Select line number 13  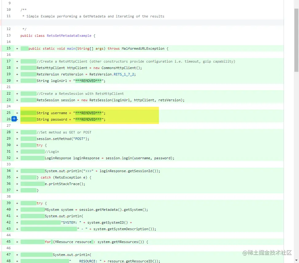point(9,35)
